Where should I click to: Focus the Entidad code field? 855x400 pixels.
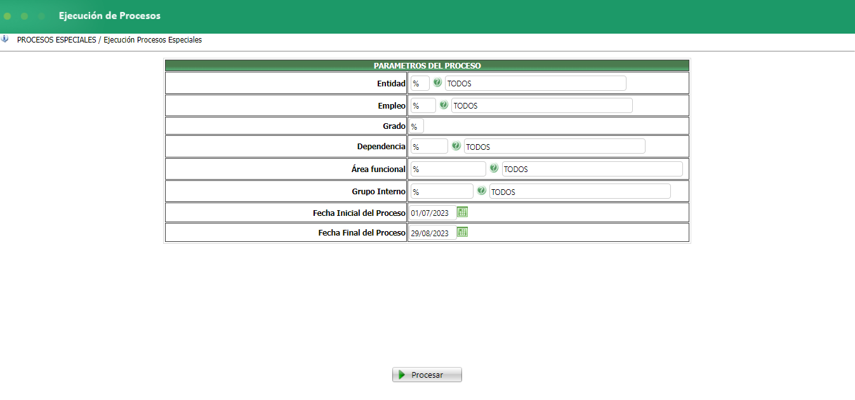(x=420, y=83)
